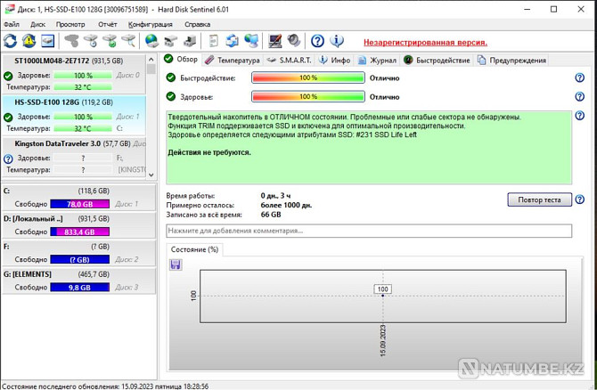Click question status icon of Kingston DataTraveler

point(8,158)
